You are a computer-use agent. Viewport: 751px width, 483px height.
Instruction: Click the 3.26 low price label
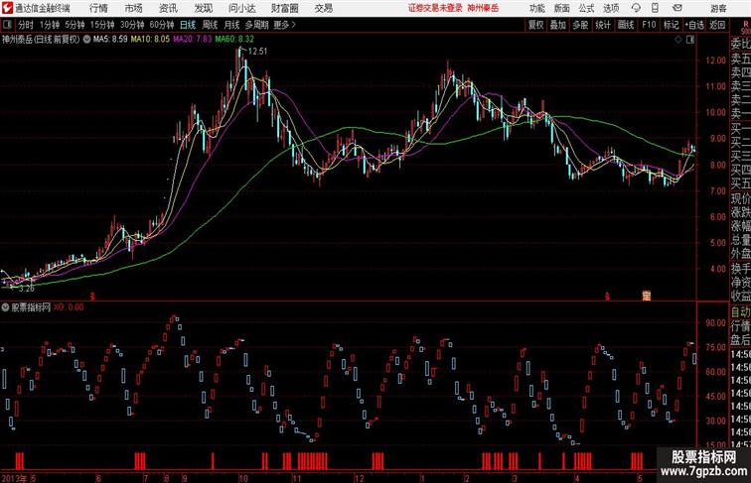[27, 289]
